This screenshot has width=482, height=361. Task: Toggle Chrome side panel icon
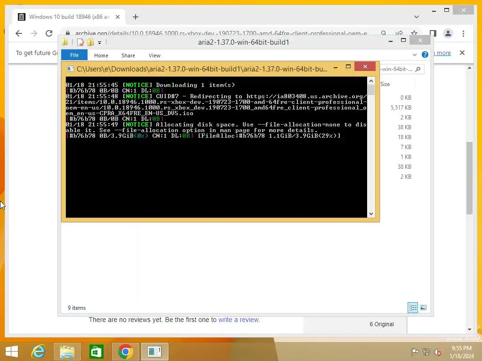tap(433, 33)
